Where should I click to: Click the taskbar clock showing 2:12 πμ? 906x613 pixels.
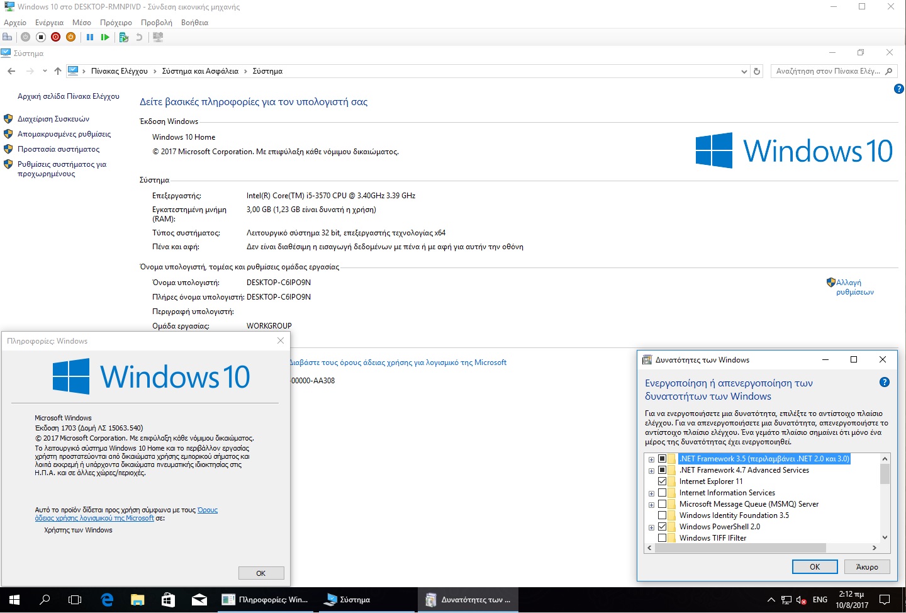(851, 600)
